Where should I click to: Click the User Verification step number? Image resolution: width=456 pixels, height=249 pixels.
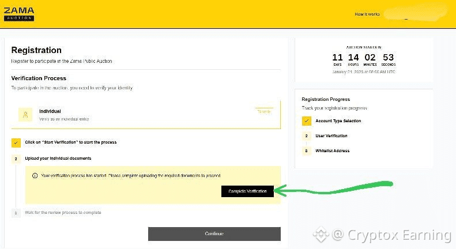(307, 136)
